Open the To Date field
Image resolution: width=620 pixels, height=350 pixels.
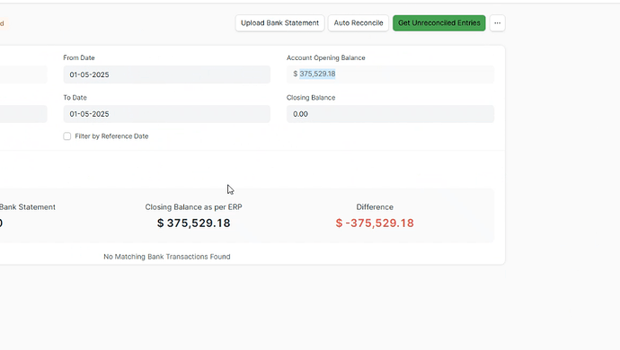(x=166, y=114)
